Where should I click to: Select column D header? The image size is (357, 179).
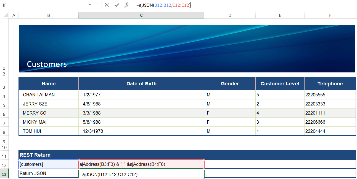click(x=230, y=15)
